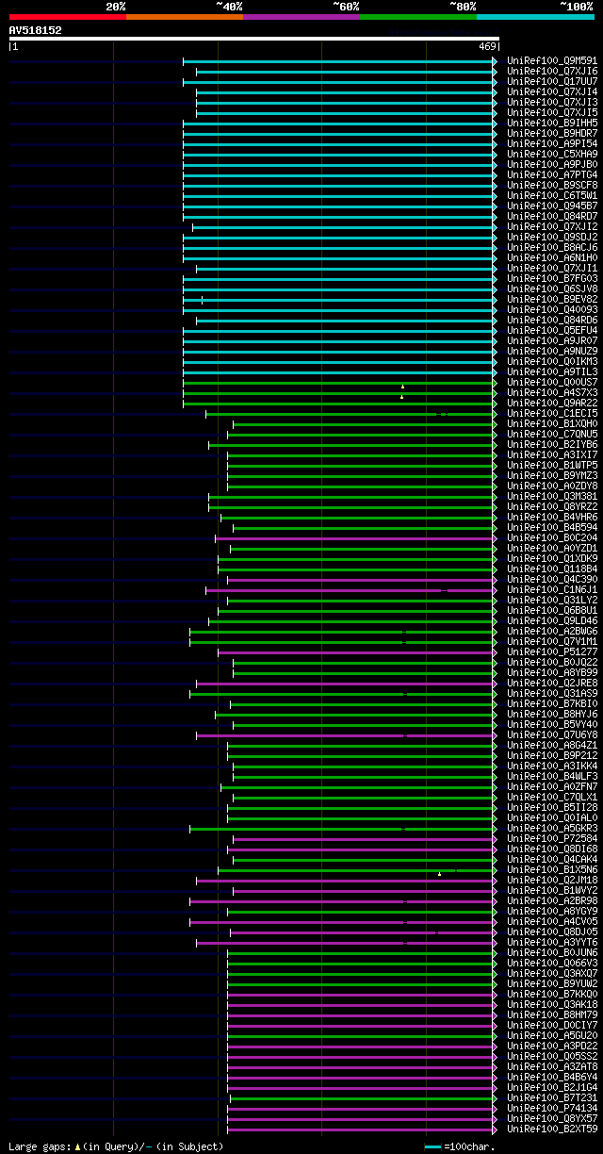The image size is (603, 1154).
Task: Click the green ~80% identity legend segment
Action: tap(418, 17)
